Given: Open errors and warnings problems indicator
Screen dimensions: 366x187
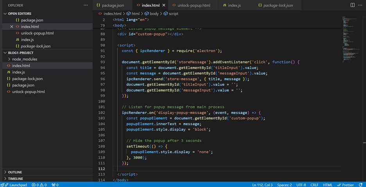Looking at the screenshot, I should pos(39,185).
